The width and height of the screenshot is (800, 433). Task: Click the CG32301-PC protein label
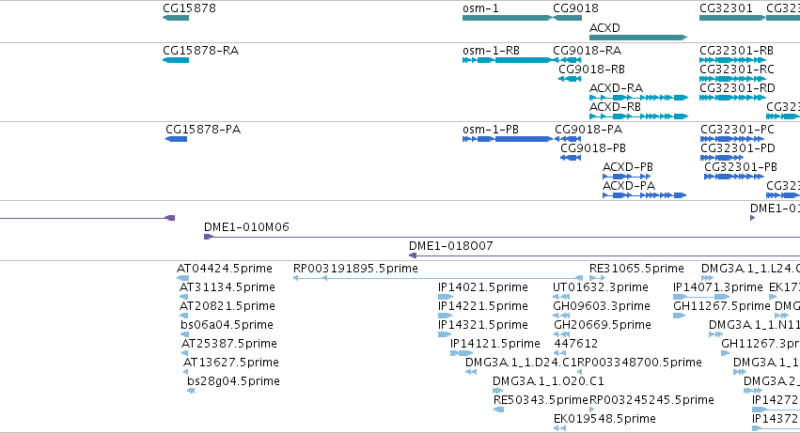(x=737, y=130)
